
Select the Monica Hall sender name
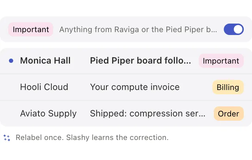coord(45,61)
